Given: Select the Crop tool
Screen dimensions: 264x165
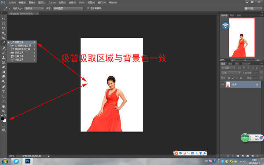Looking at the screenshot, I should tap(4, 38).
